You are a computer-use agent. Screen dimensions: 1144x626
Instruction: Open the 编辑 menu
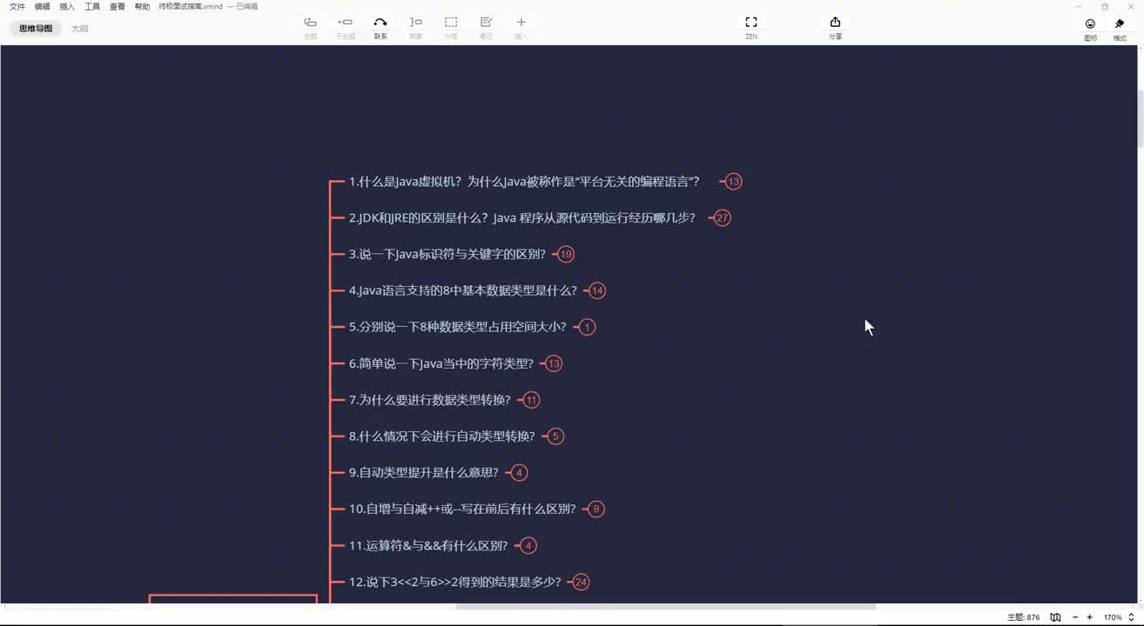43,6
